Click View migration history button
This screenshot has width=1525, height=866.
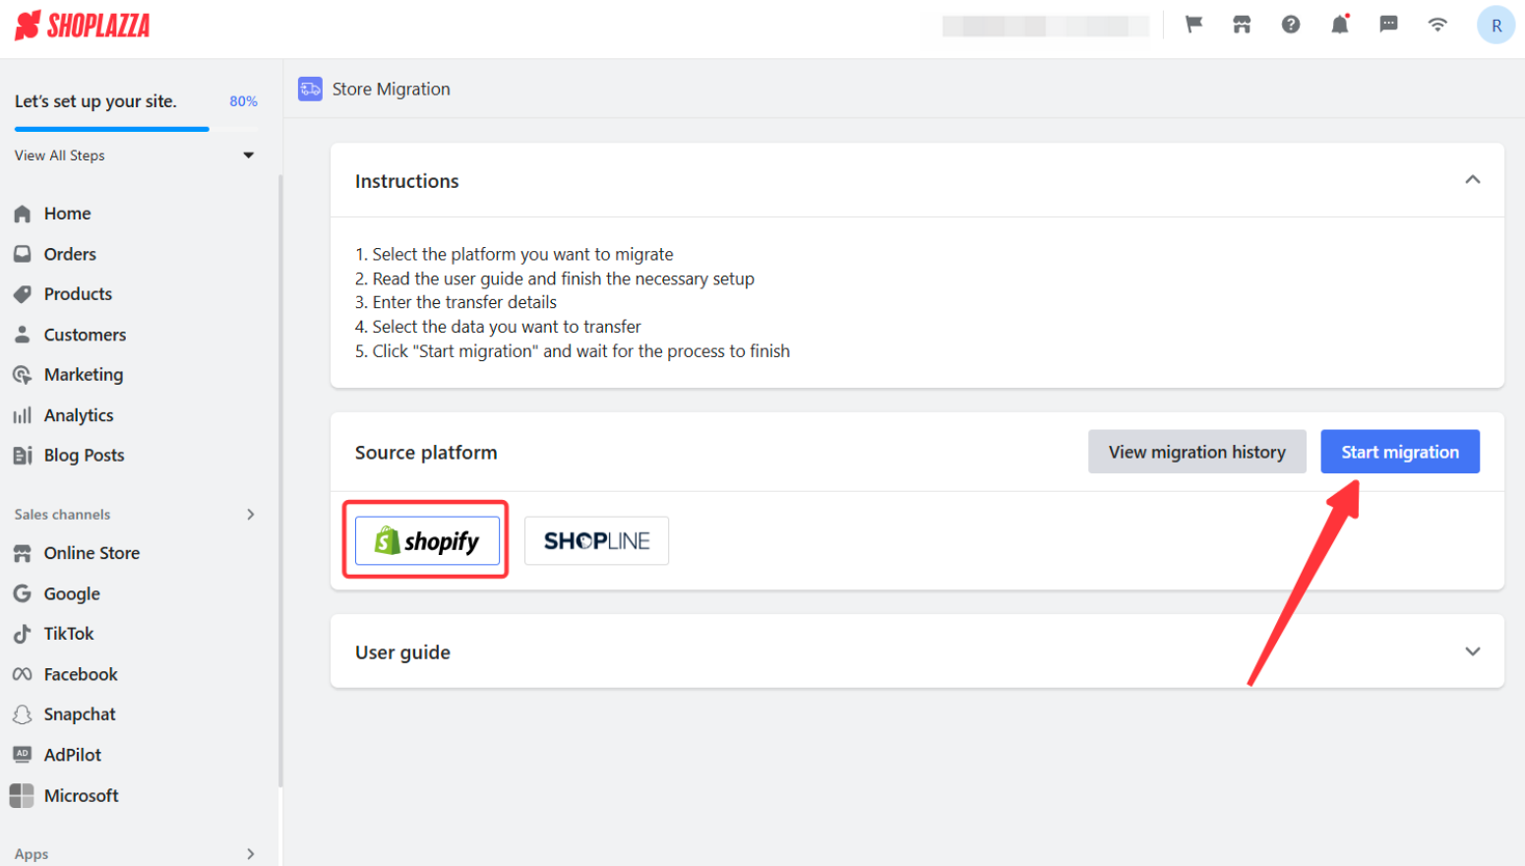pos(1196,452)
